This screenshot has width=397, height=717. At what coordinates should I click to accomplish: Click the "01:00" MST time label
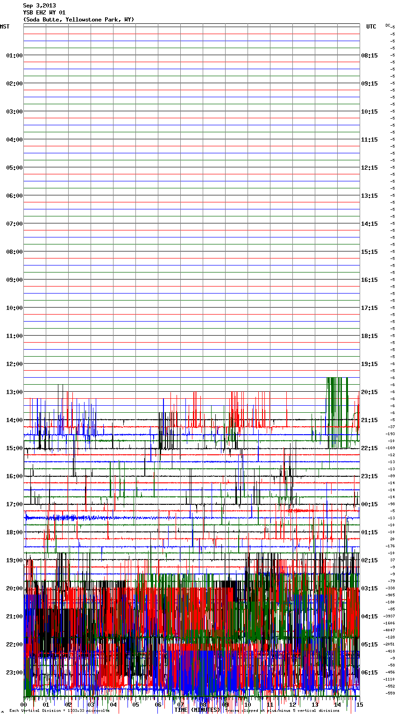(x=14, y=56)
